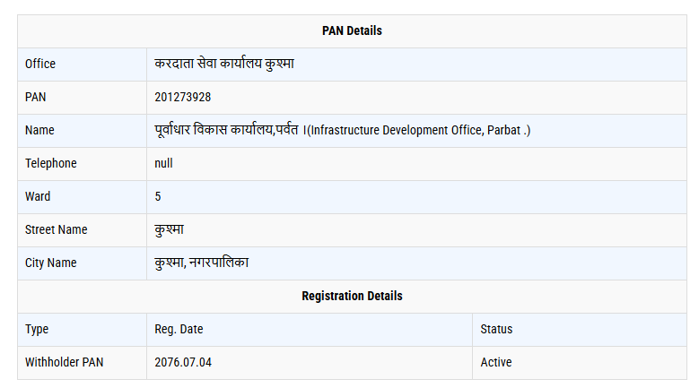Click the Street Name label
Viewport: 699px width, 388px height.
pos(57,229)
